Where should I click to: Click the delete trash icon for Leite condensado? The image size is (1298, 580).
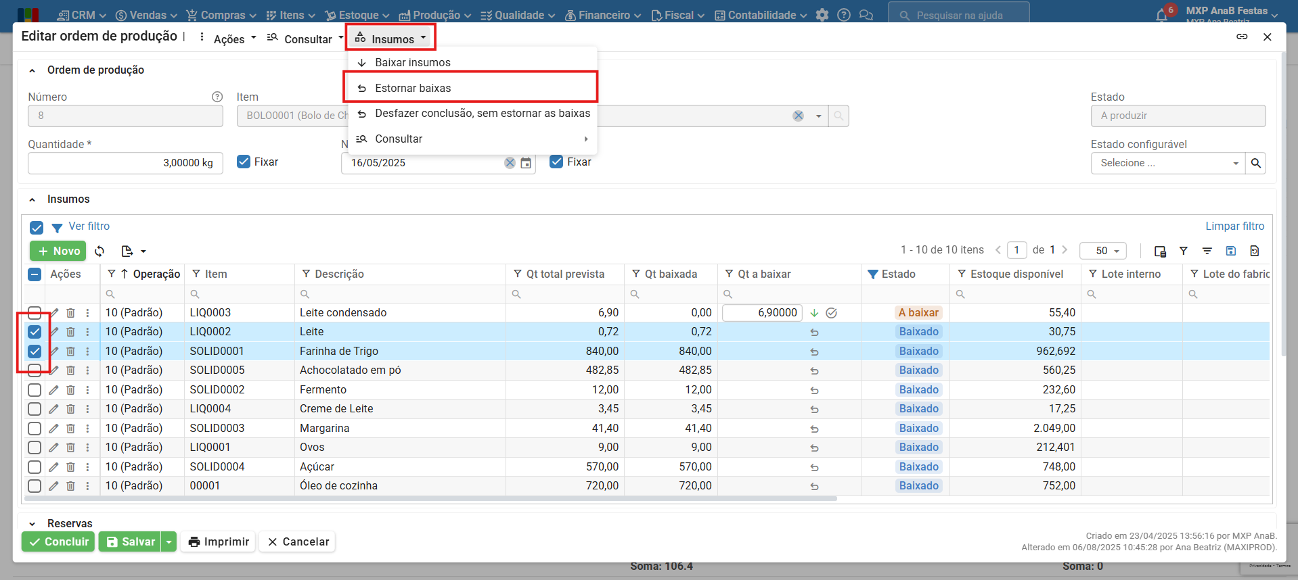tap(70, 313)
